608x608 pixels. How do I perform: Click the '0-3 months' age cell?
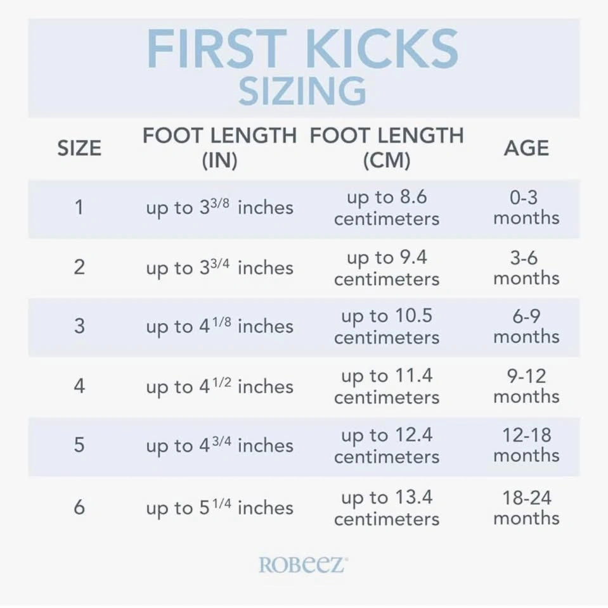click(x=526, y=208)
